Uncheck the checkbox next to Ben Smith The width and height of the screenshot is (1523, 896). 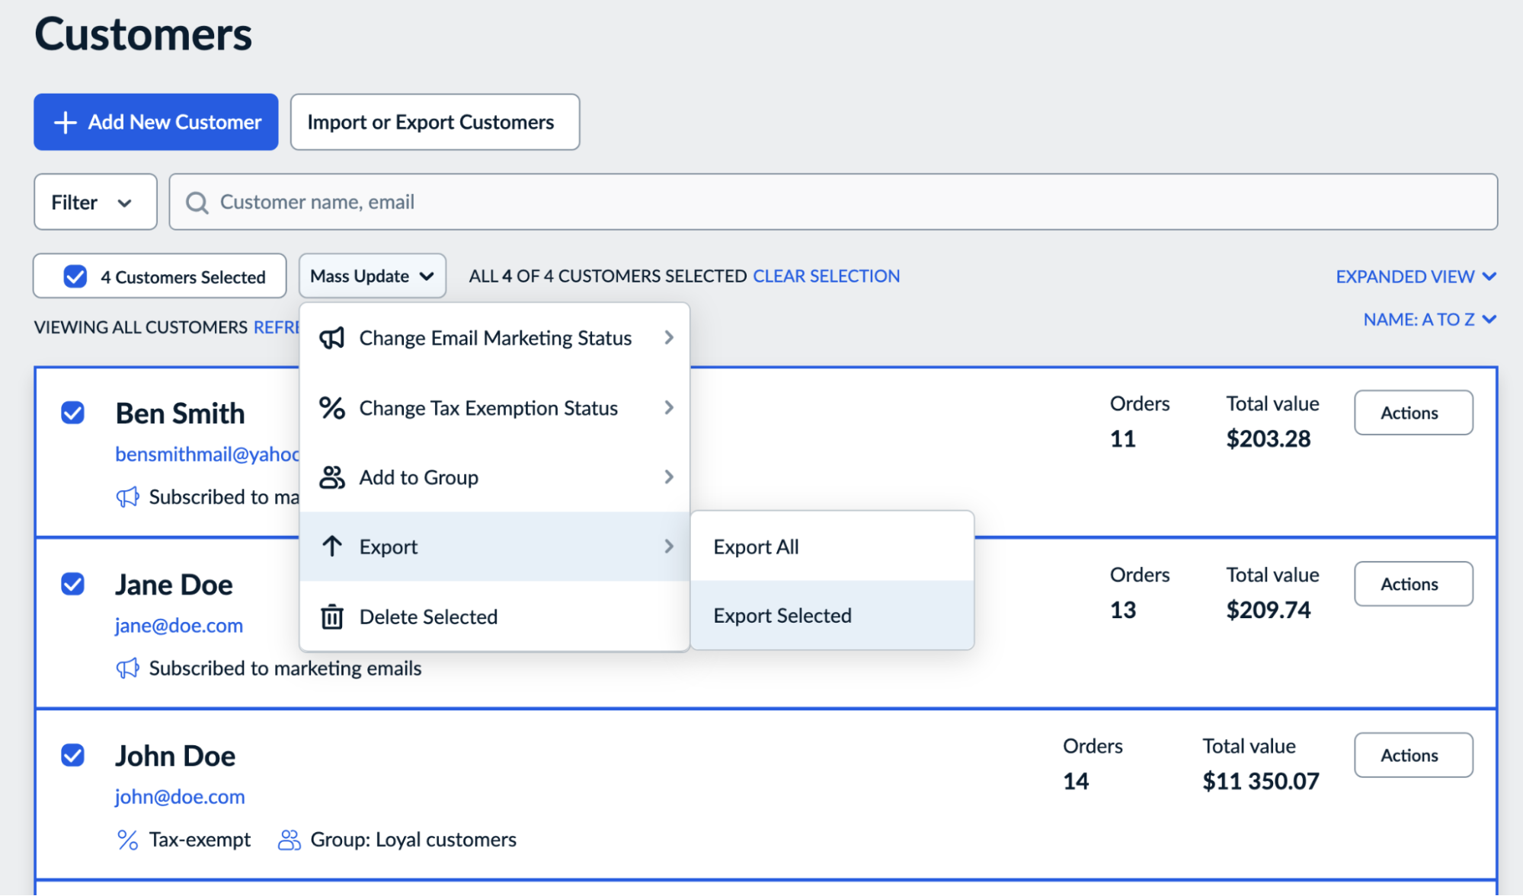(74, 413)
